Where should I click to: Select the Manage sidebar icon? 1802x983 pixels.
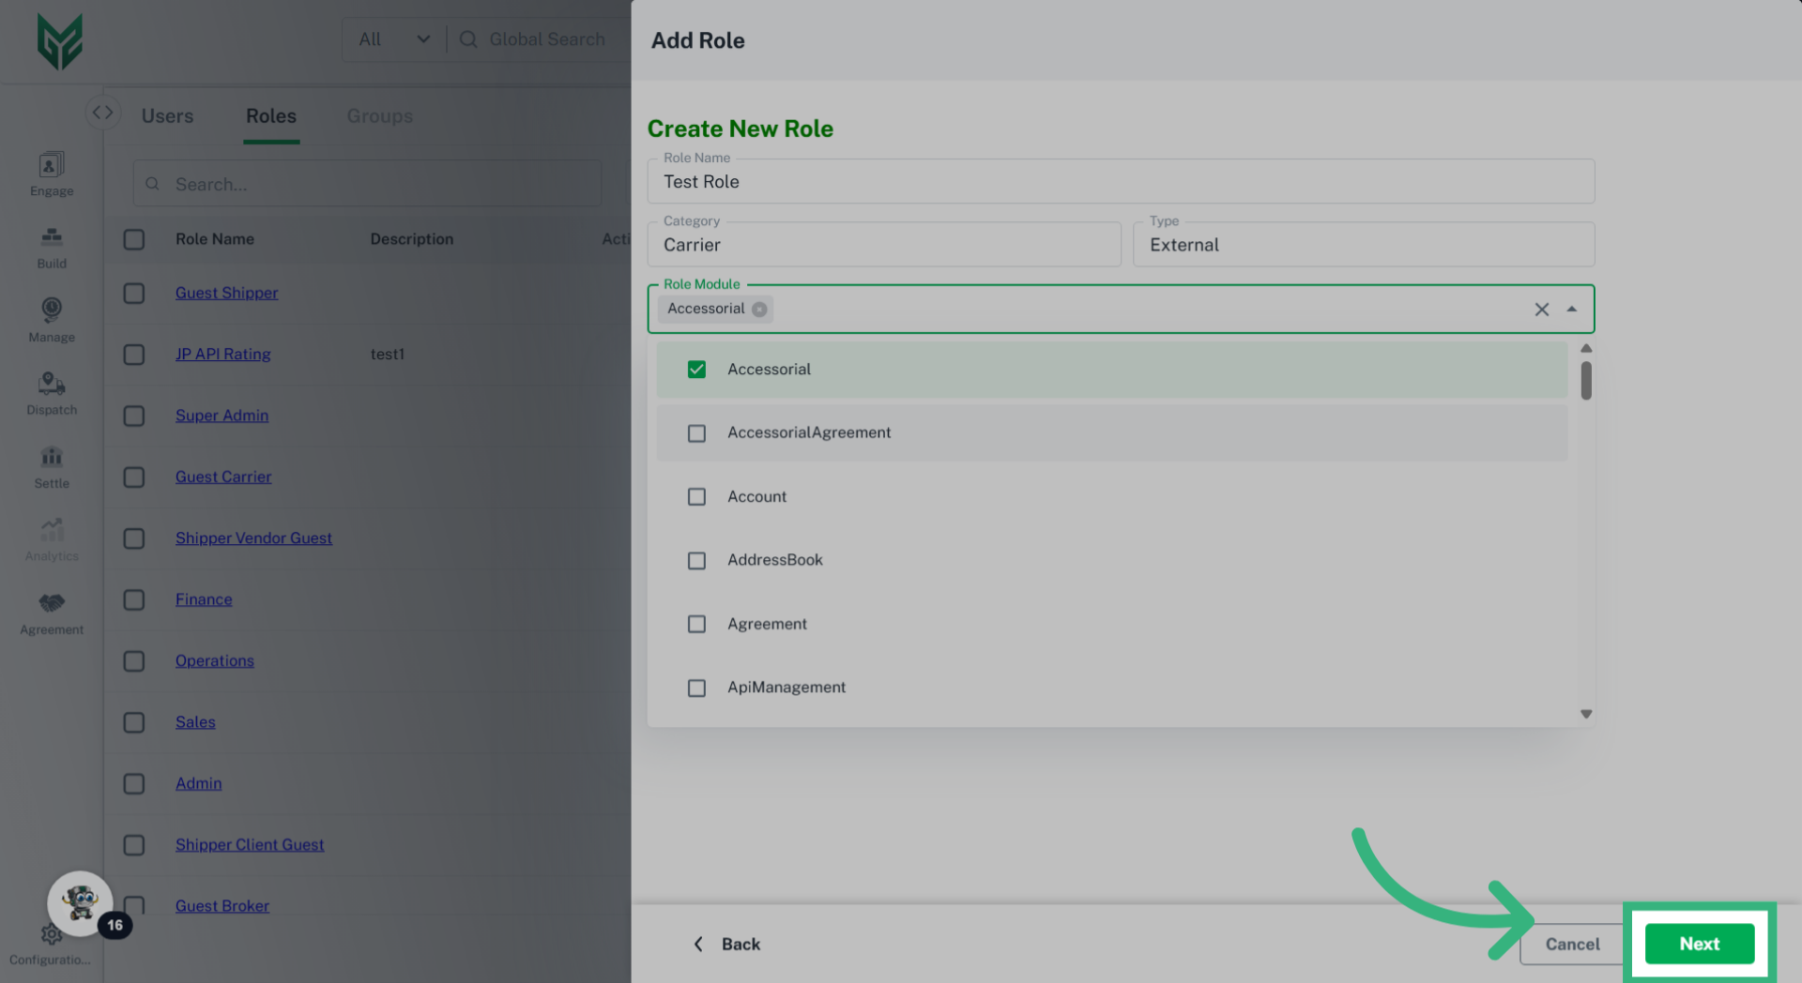[x=52, y=310]
